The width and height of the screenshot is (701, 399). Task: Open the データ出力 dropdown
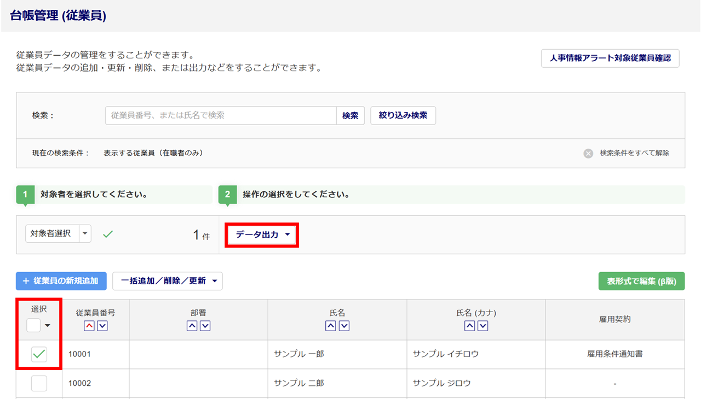coord(262,234)
